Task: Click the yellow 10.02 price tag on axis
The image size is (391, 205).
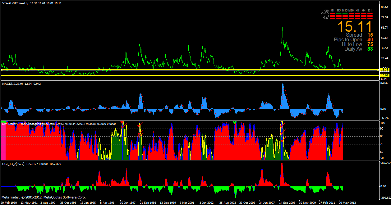Action: click(385, 75)
